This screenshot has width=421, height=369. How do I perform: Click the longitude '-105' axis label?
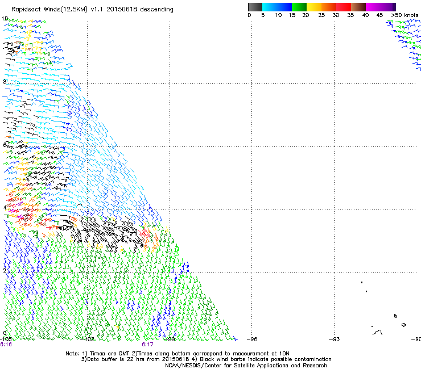tap(6, 339)
